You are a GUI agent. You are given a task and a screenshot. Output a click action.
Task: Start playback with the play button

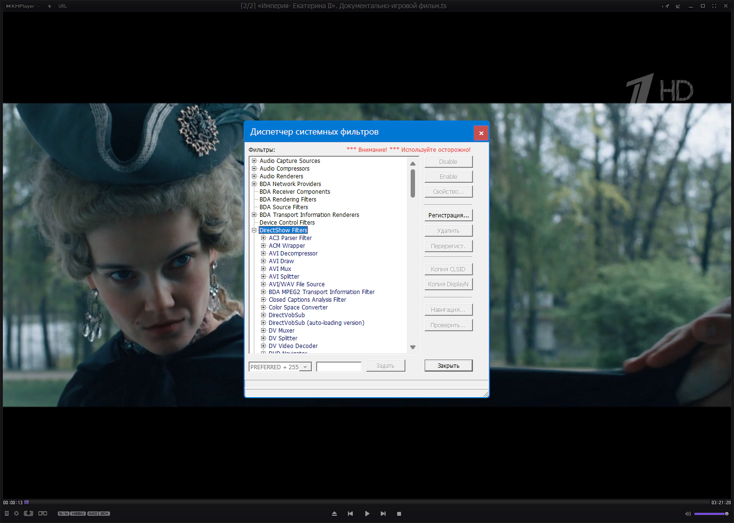click(367, 514)
